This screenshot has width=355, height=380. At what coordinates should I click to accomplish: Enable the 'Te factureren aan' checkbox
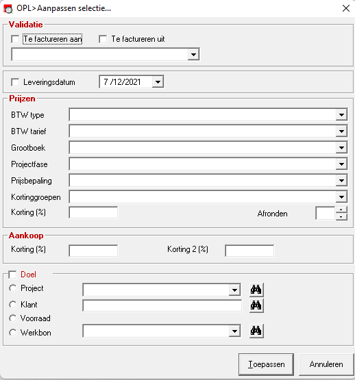[15, 39]
